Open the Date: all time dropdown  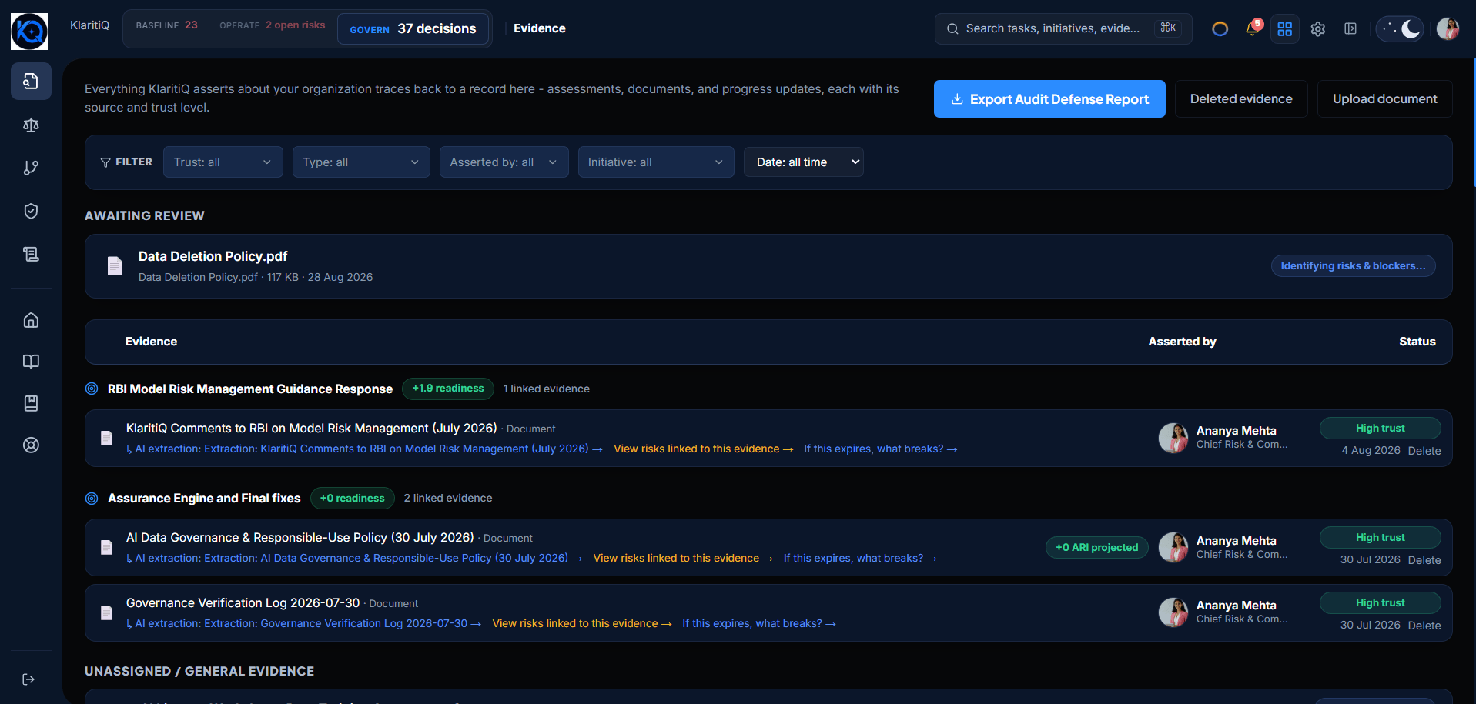tap(804, 162)
